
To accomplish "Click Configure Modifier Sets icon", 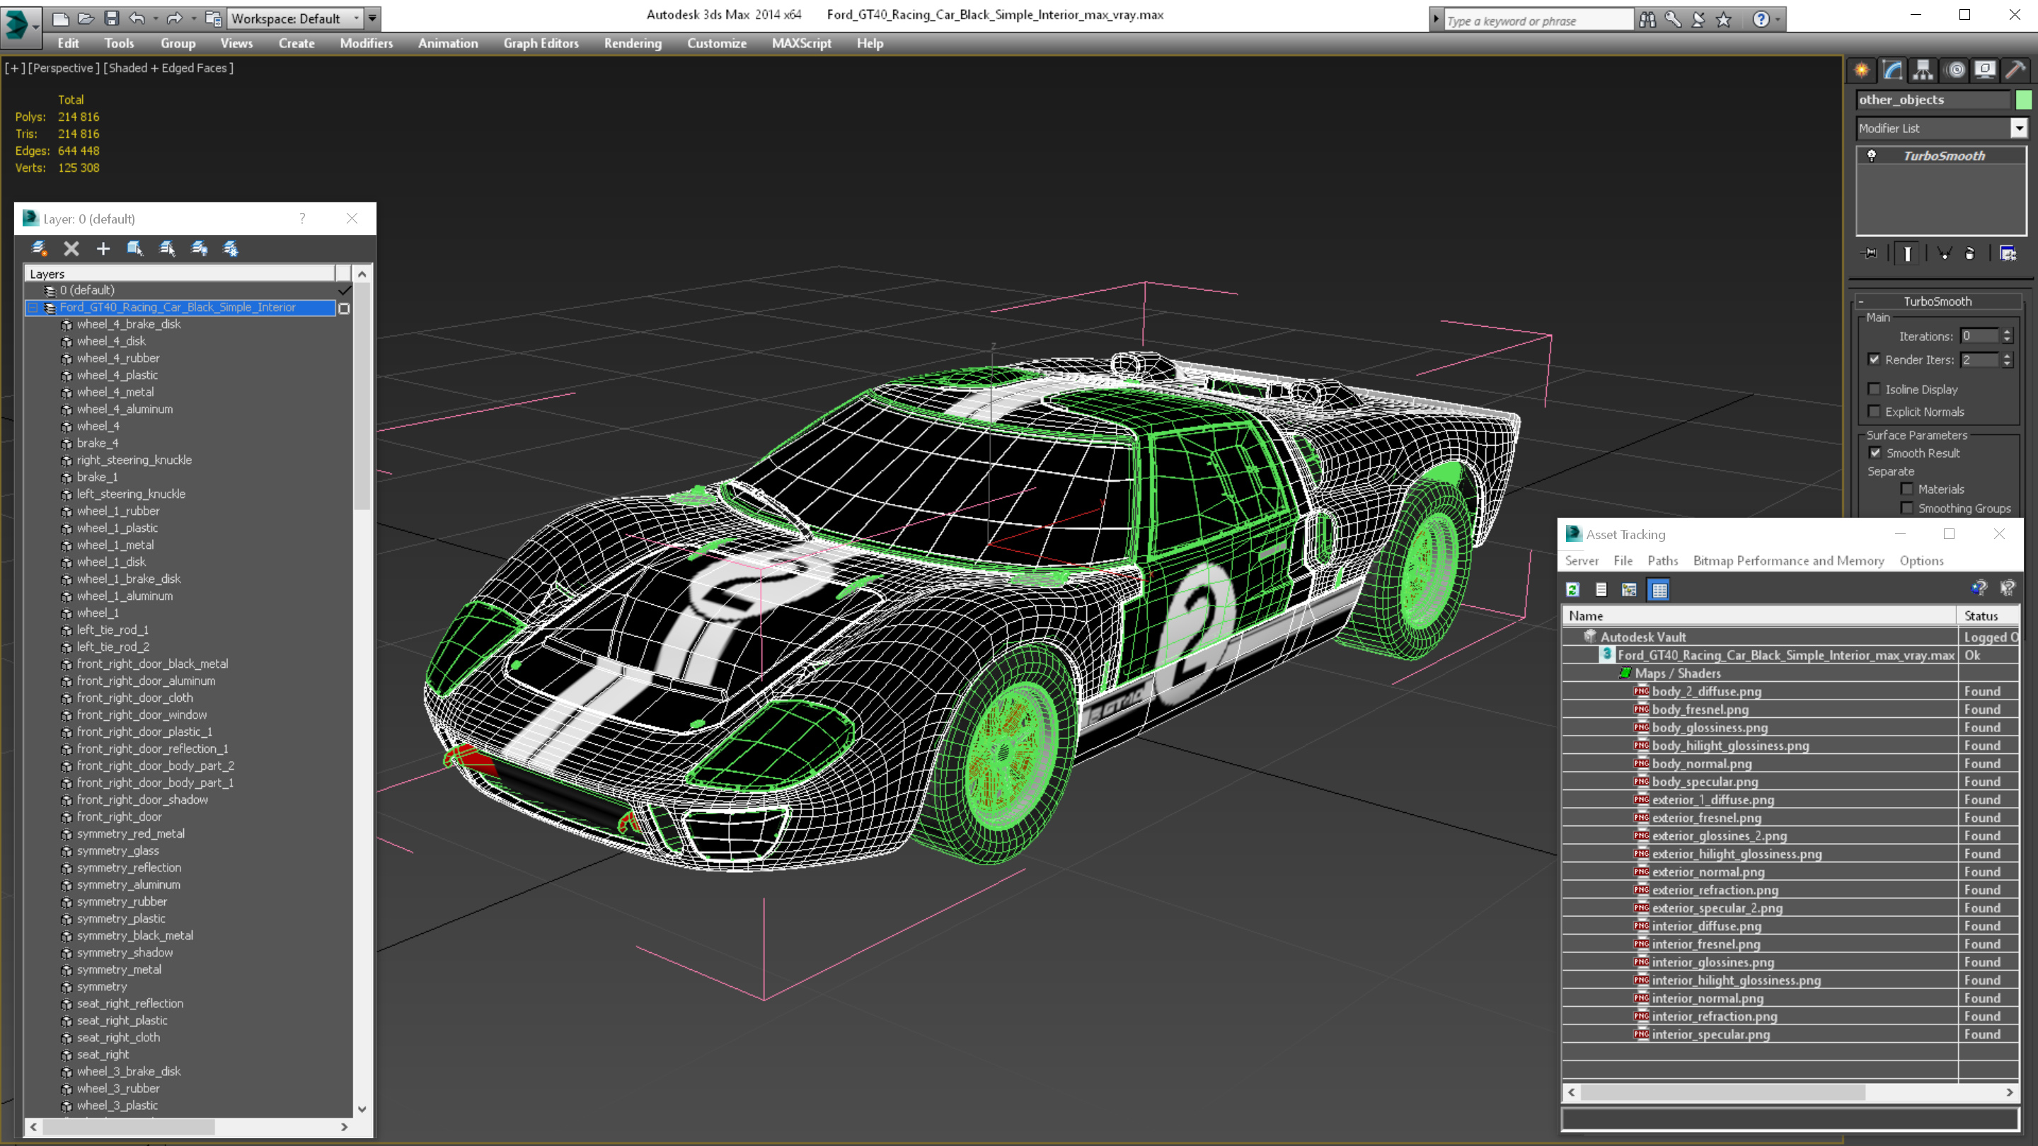I will 2008,253.
